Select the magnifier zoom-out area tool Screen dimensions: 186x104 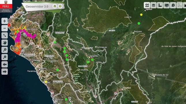coord(5,57)
